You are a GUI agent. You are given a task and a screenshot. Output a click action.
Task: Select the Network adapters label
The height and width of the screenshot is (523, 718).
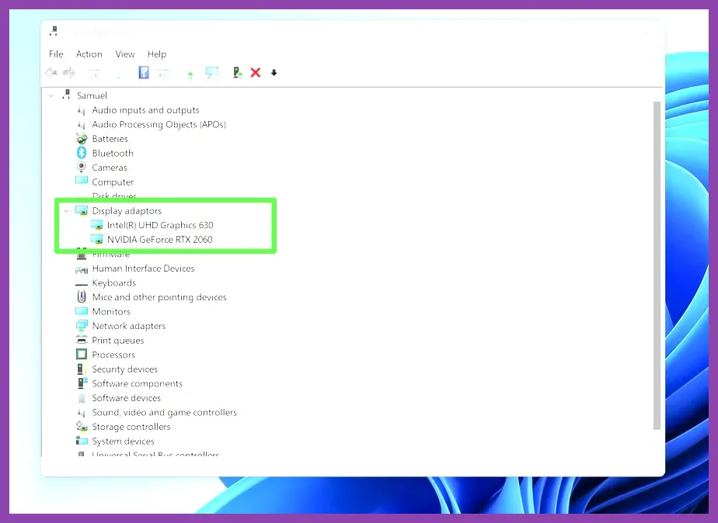pyautogui.click(x=129, y=326)
